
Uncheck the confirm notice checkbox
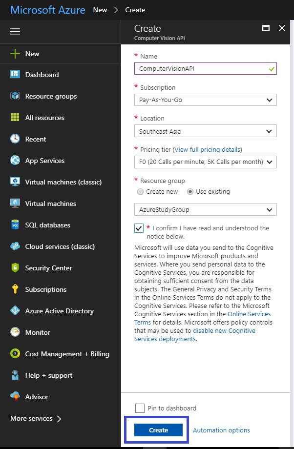coord(139,228)
